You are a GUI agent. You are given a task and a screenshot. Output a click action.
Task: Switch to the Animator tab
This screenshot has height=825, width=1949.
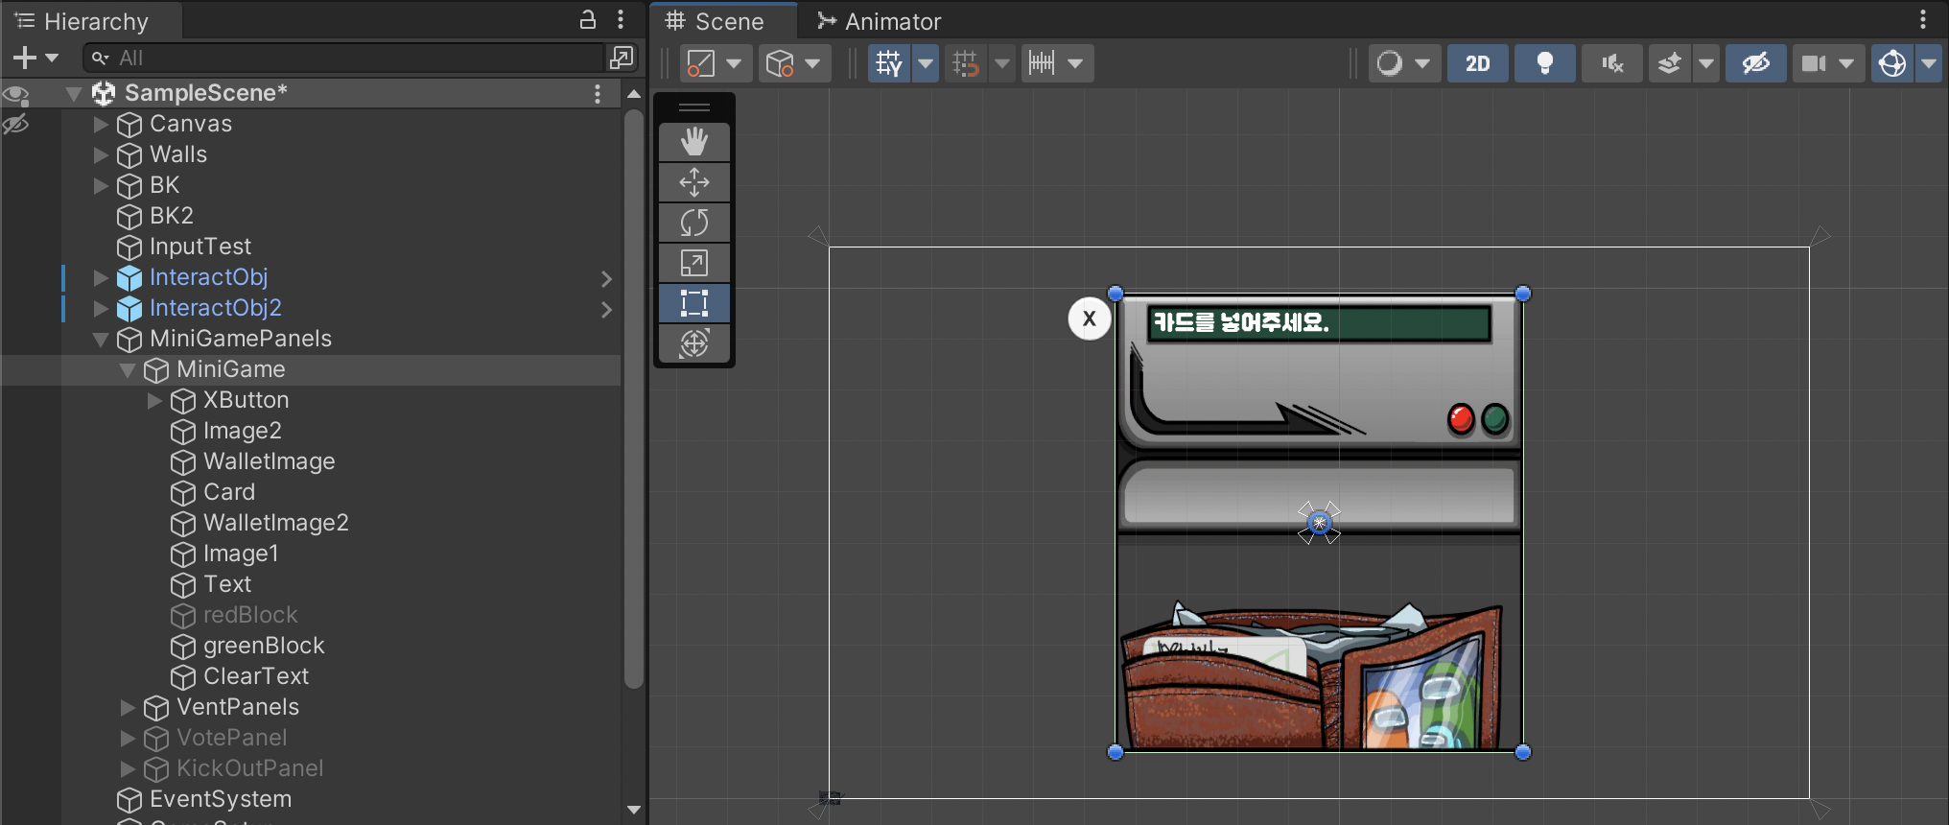pyautogui.click(x=879, y=21)
